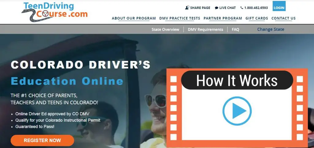
Task: Click the Live Chat speech bubble icon
Action: coord(216,8)
